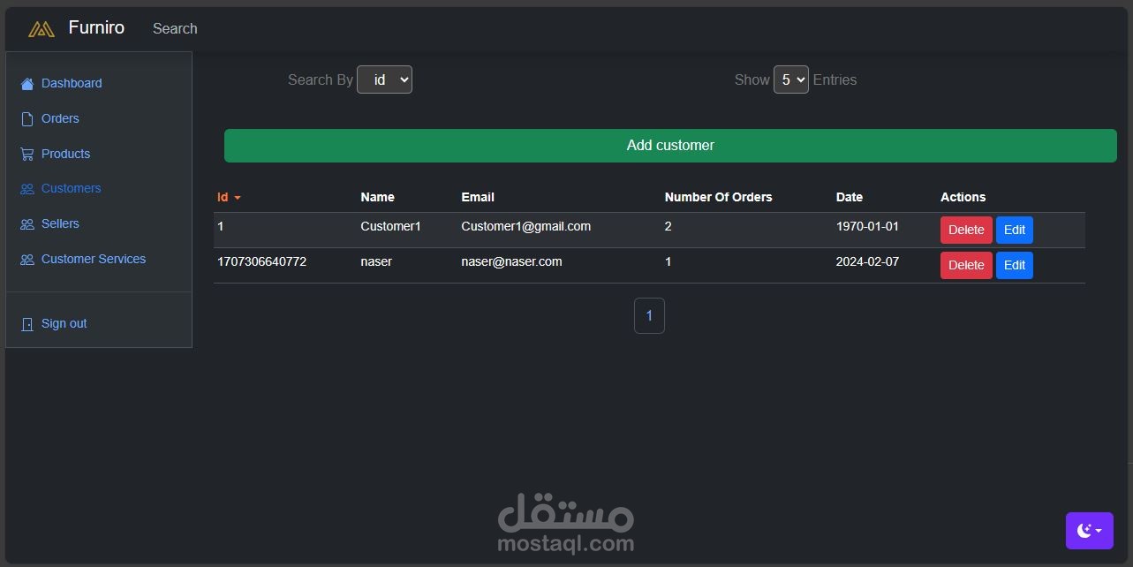Toggle the dark mode theme button
The width and height of the screenshot is (1133, 567).
(x=1089, y=531)
